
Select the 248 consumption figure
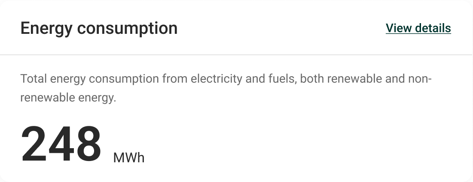click(x=61, y=144)
